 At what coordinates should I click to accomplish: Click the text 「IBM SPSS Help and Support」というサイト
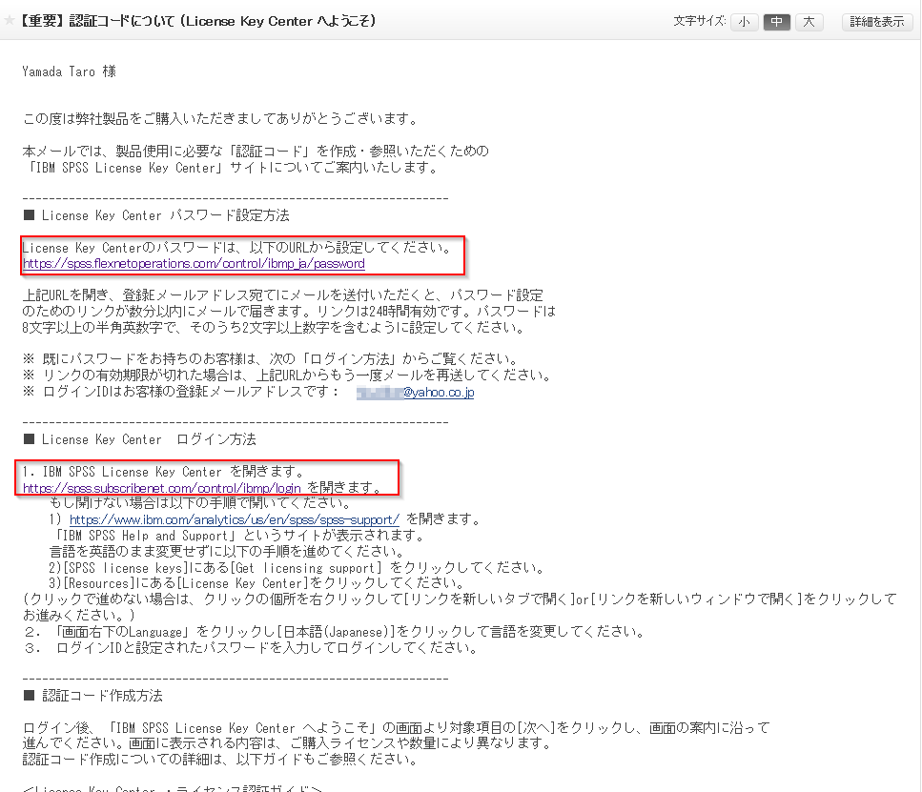point(236,536)
